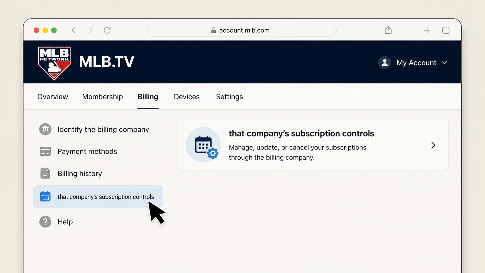Select that company's subscription controls sidebar item
485x273 pixels.
click(x=98, y=197)
